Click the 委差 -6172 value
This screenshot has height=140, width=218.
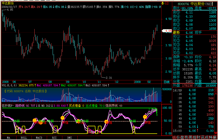[211, 8]
